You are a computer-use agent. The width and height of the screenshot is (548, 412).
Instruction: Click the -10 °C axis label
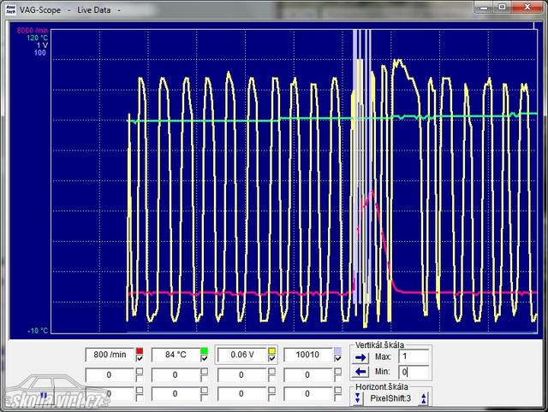tap(38, 331)
